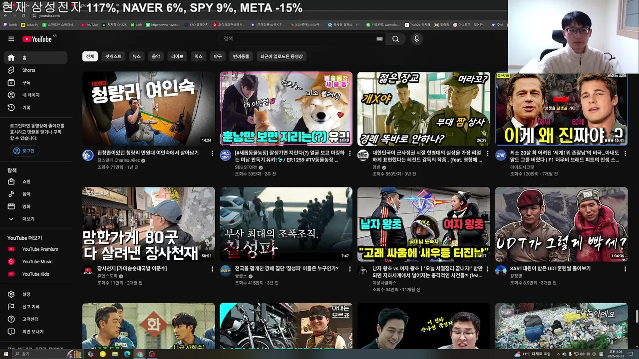Viewport: 639px width, 359px height.
Task: Open the 치지직 CHZZK bookmark
Action: pos(114,24)
